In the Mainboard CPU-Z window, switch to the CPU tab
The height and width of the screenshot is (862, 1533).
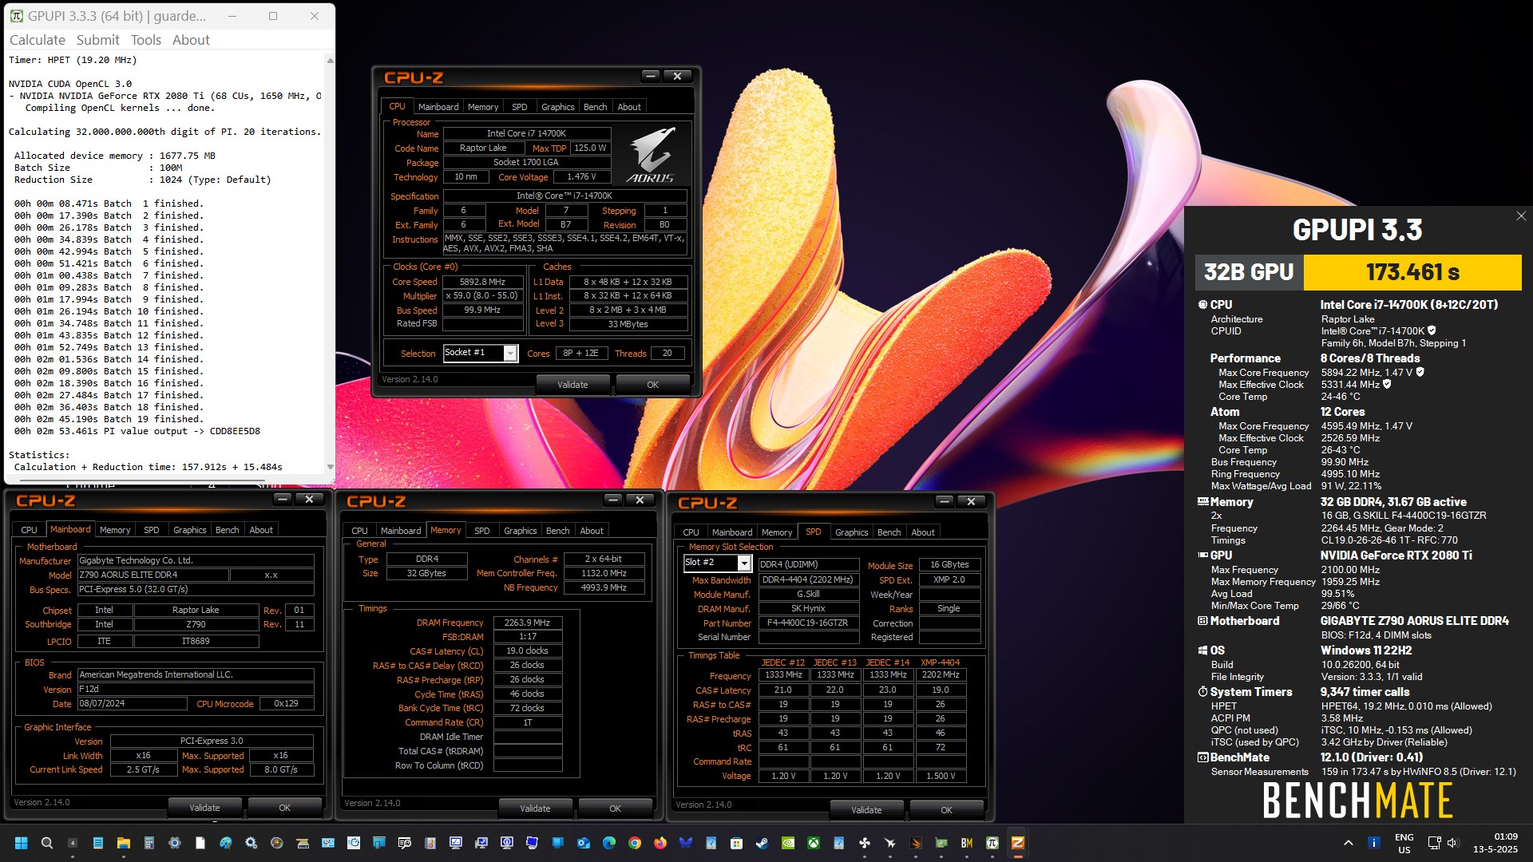[x=30, y=529]
